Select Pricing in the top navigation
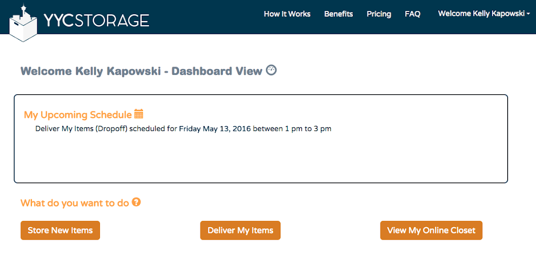 (x=379, y=14)
